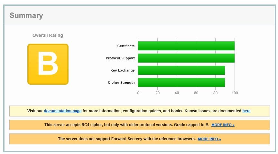Follow the 'here' known issues link
The height and width of the screenshot is (154, 278).
pos(246,111)
